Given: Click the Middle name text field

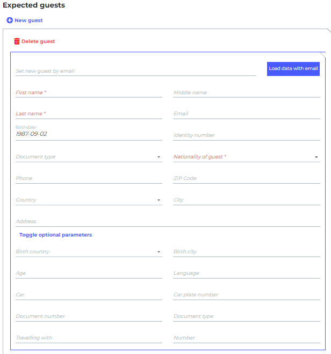Looking at the screenshot, I should tap(246, 93).
